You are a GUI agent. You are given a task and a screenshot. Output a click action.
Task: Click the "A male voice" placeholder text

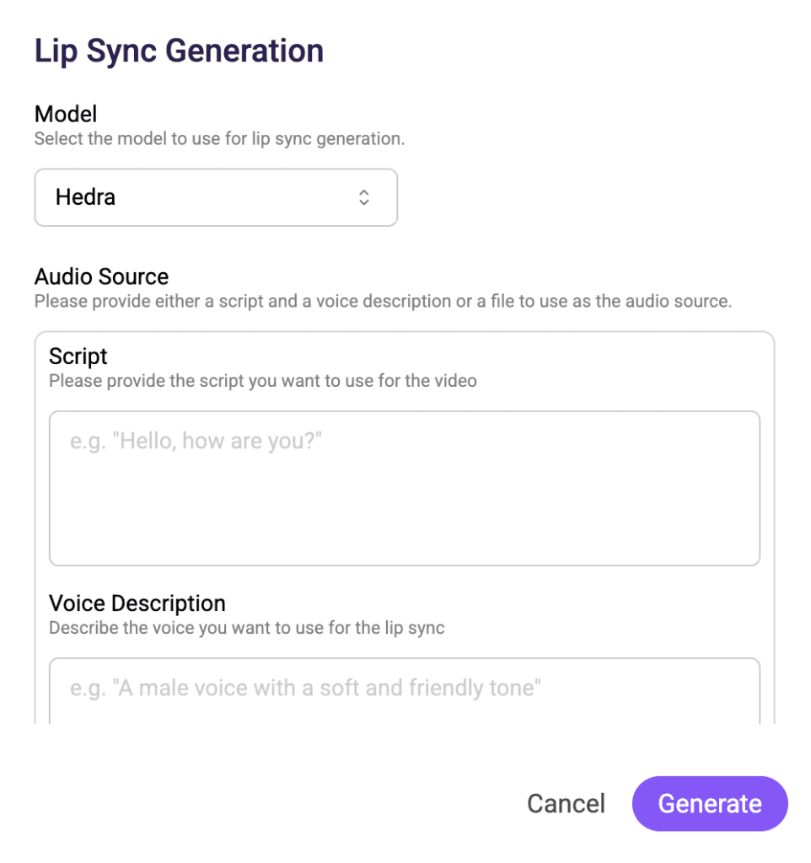click(304, 689)
